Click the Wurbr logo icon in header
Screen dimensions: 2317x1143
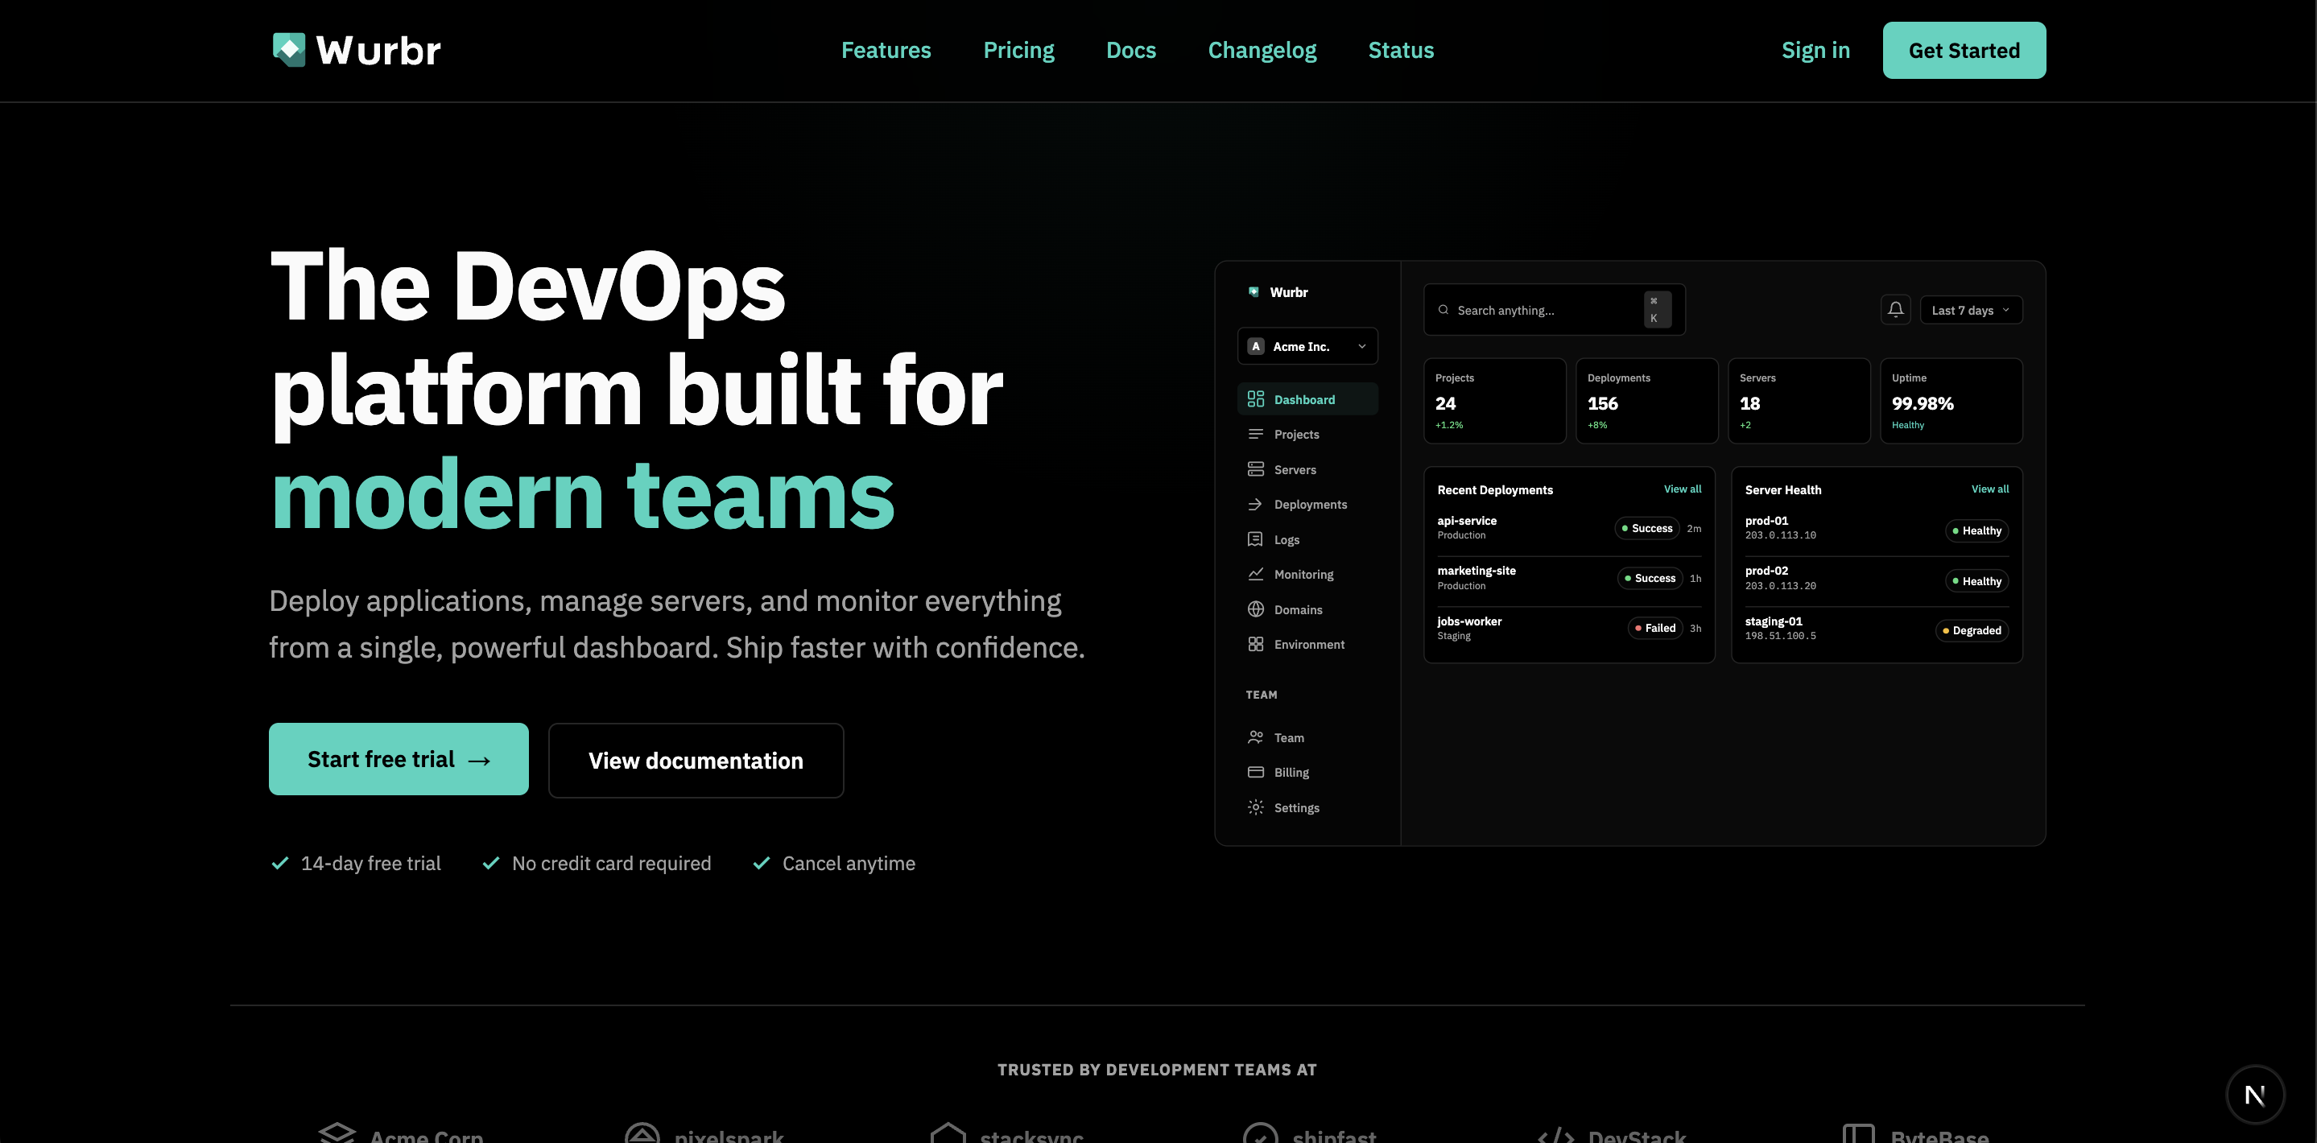click(x=289, y=49)
